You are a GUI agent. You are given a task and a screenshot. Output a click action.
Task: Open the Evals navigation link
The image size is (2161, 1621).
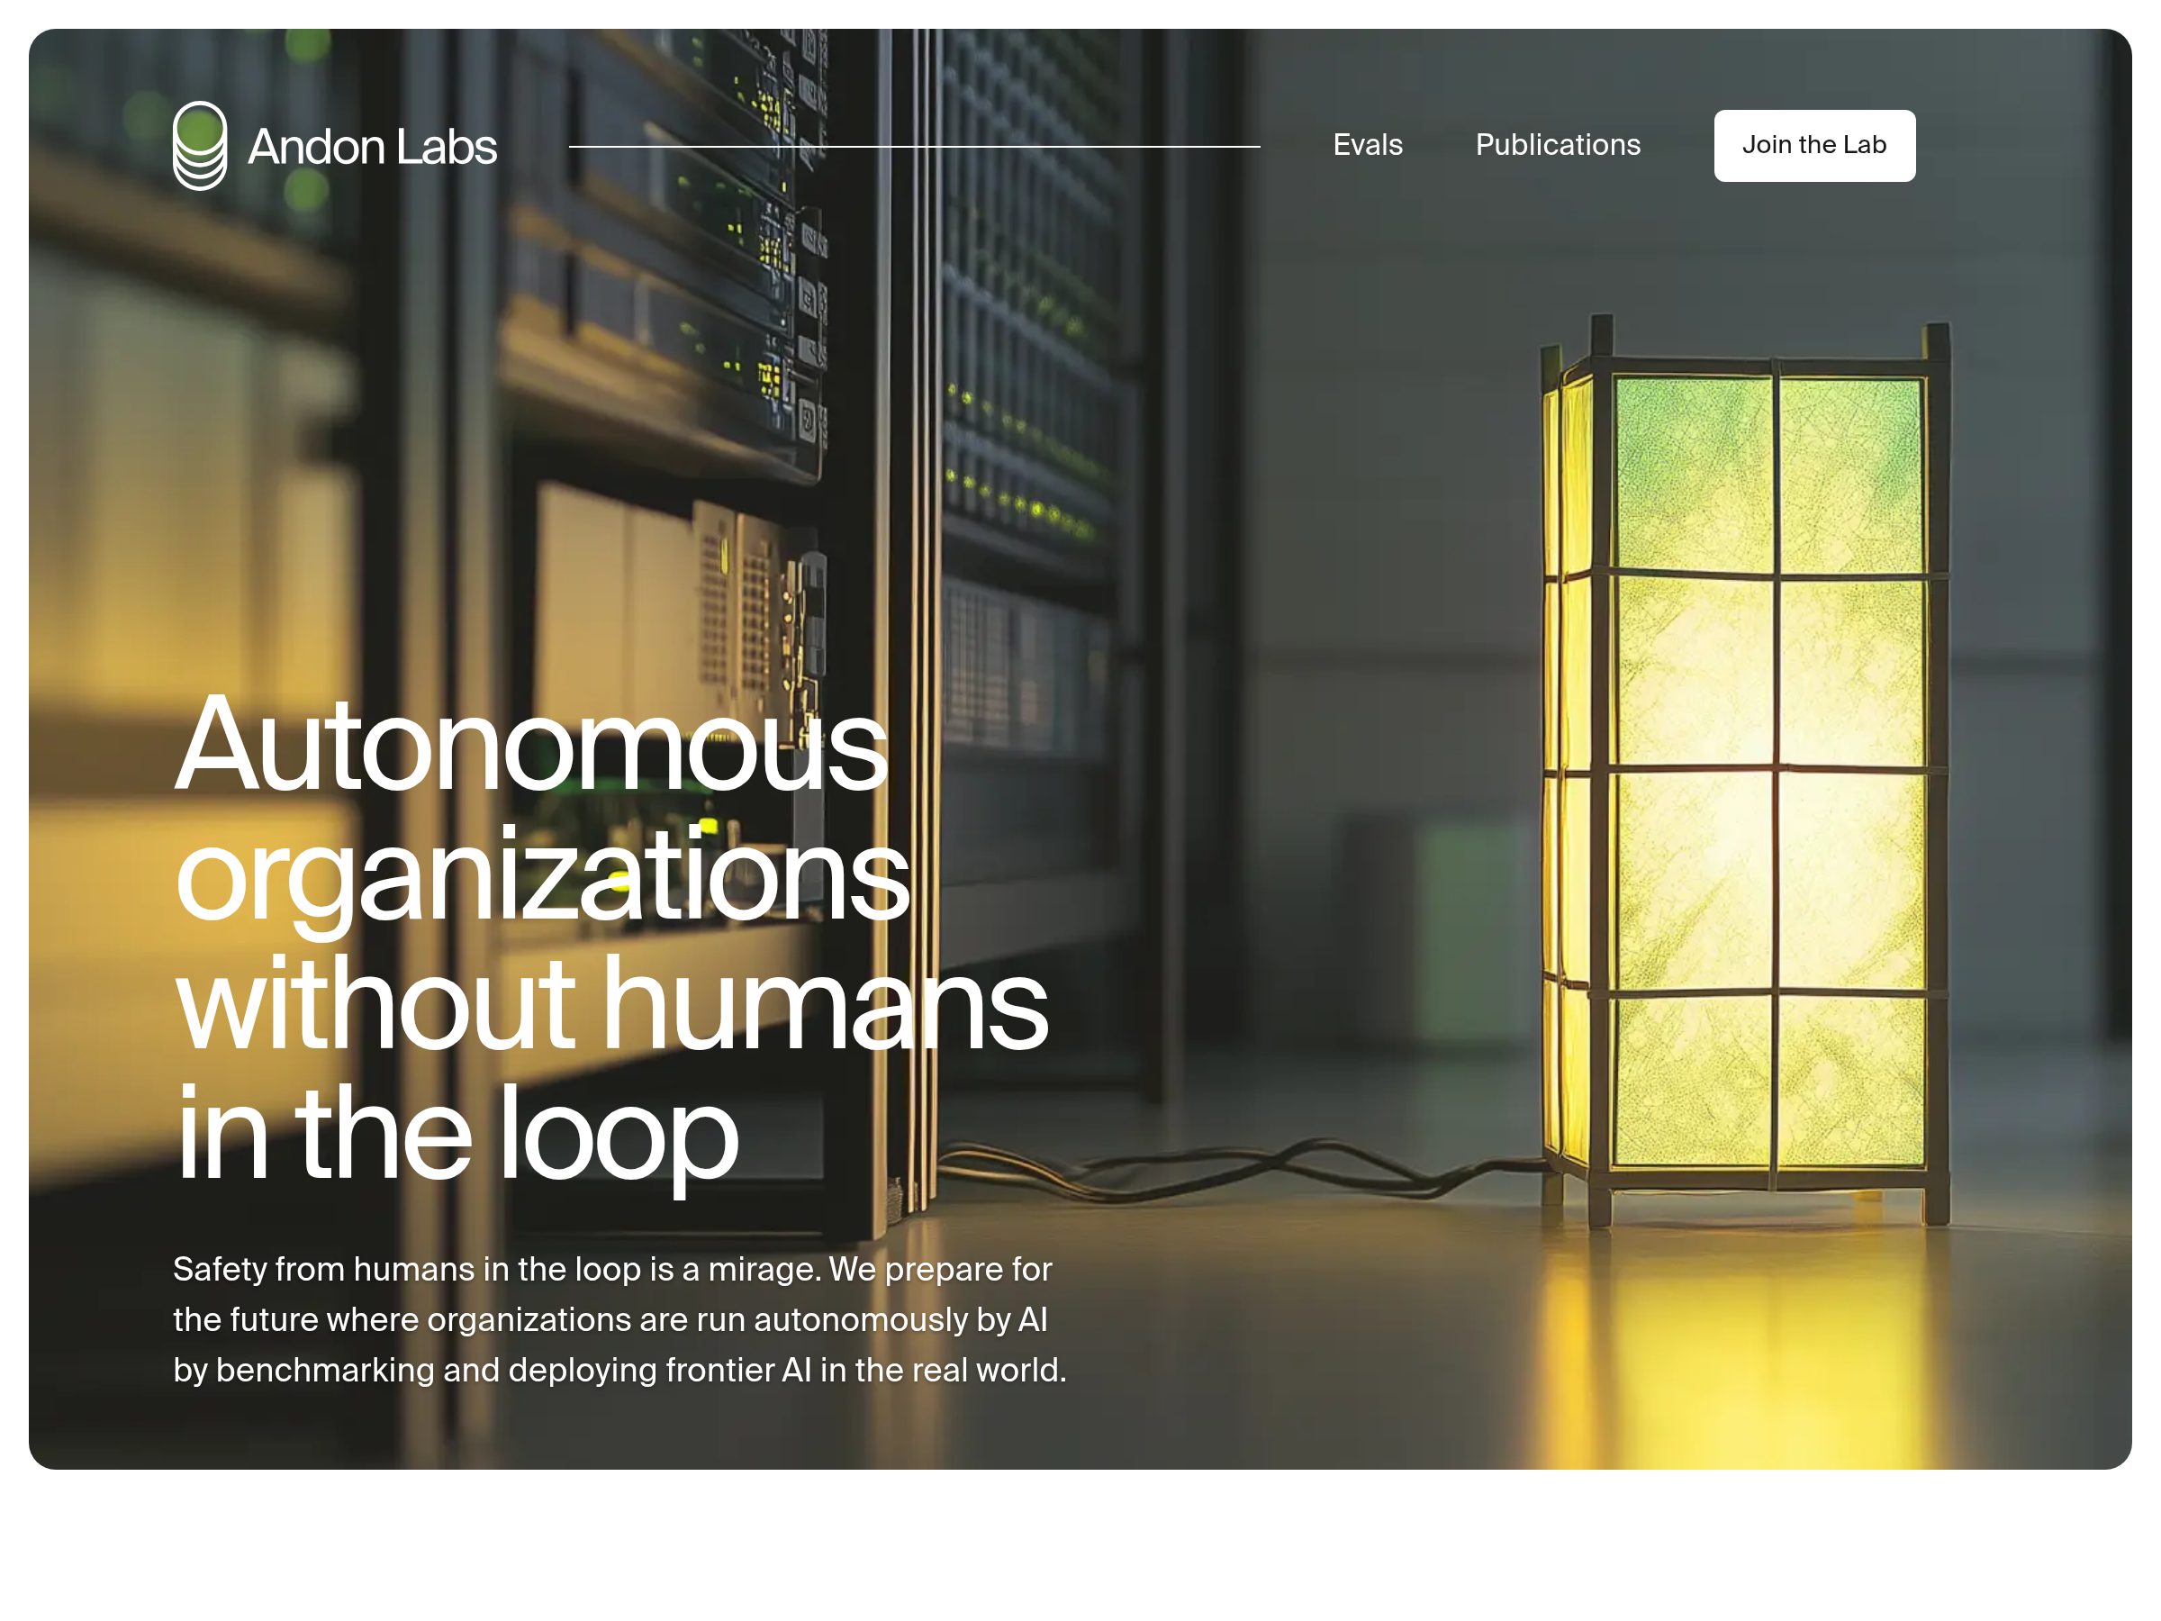1367,145
